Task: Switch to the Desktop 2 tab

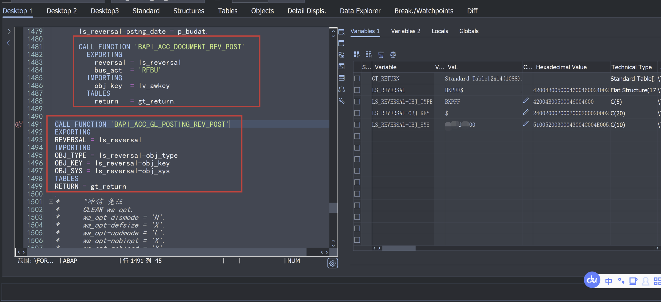Action: click(x=62, y=11)
